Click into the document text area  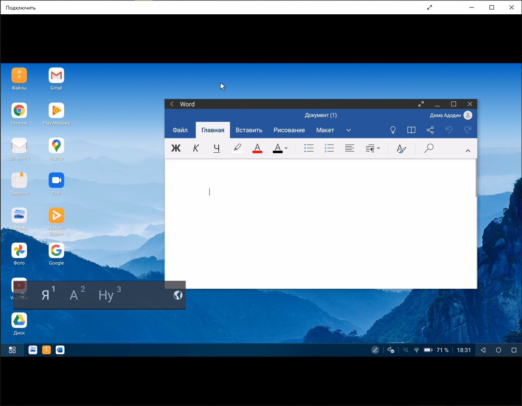click(320, 223)
